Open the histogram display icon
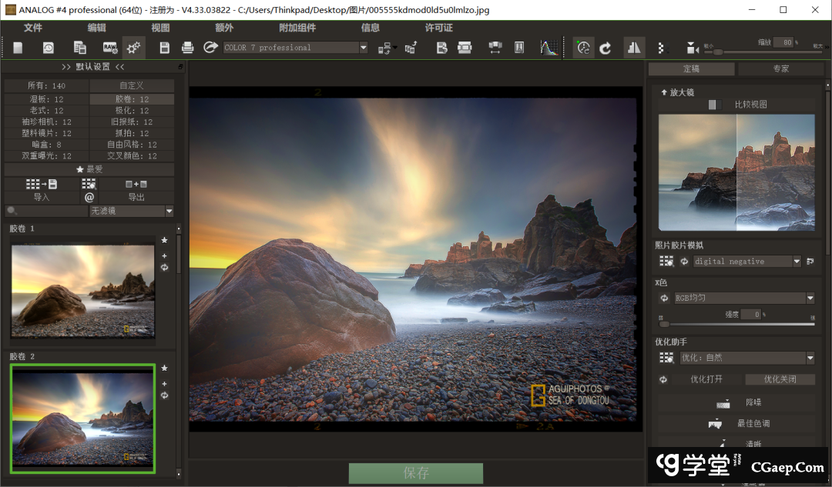 (549, 48)
